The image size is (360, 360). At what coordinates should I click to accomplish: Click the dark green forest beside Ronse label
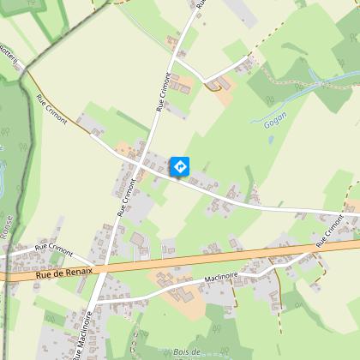(x=11, y=148)
